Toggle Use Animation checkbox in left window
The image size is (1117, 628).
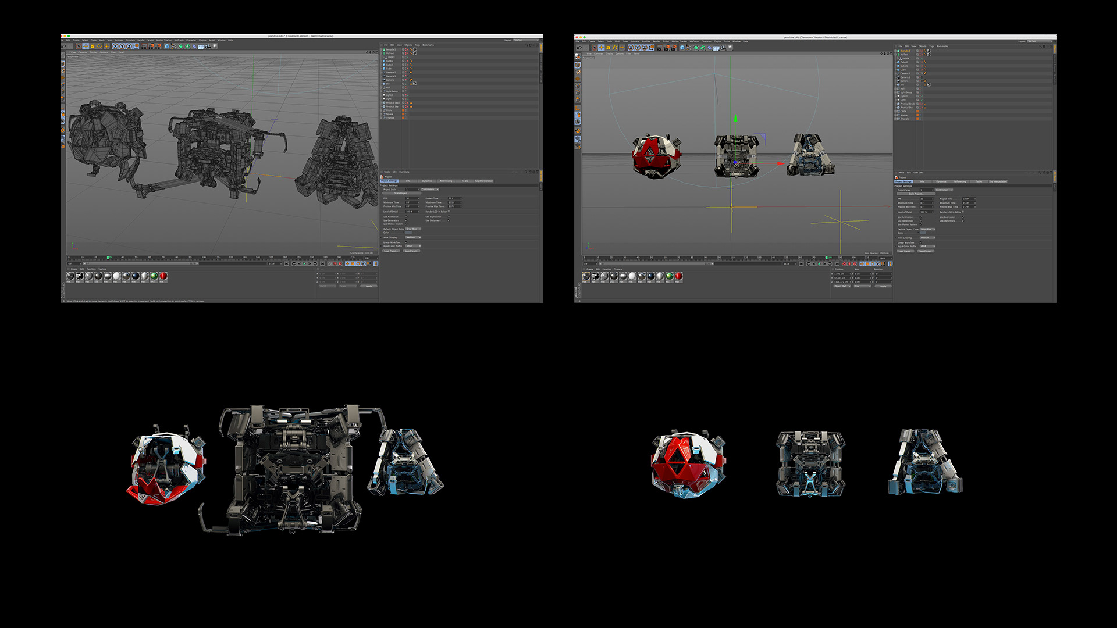(x=406, y=216)
